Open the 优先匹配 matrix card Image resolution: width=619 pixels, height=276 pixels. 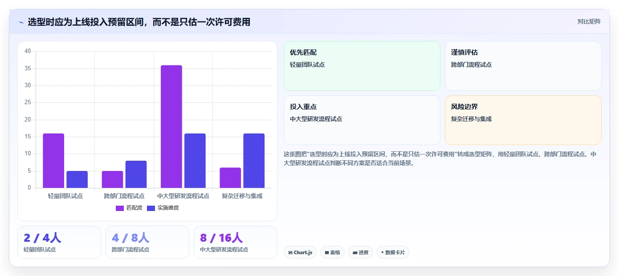(362, 66)
